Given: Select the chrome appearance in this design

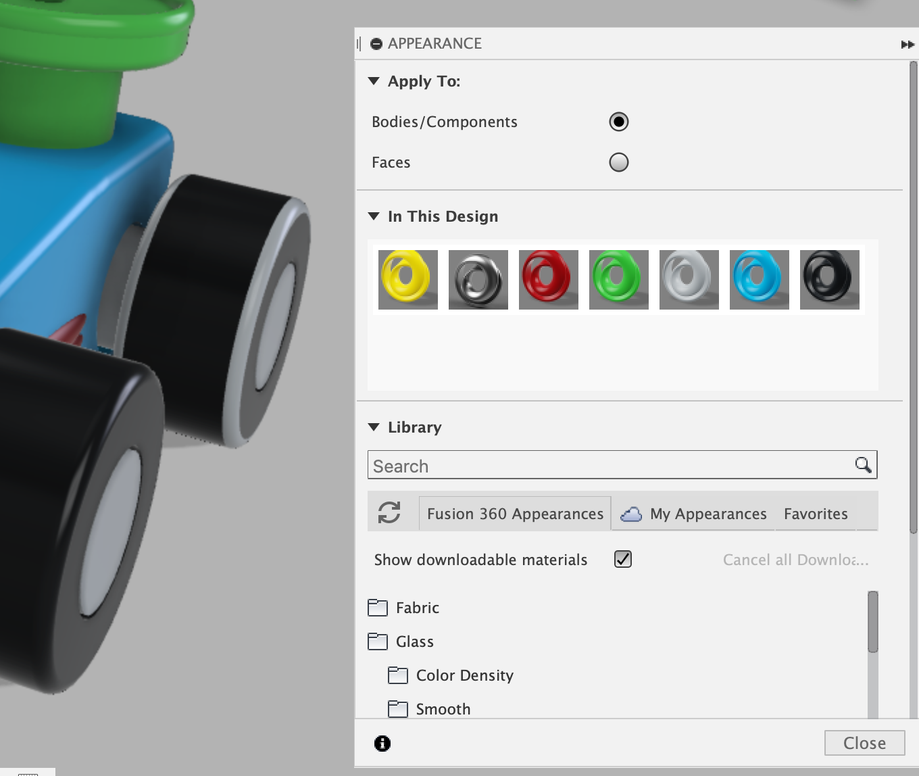Looking at the screenshot, I should (x=478, y=279).
